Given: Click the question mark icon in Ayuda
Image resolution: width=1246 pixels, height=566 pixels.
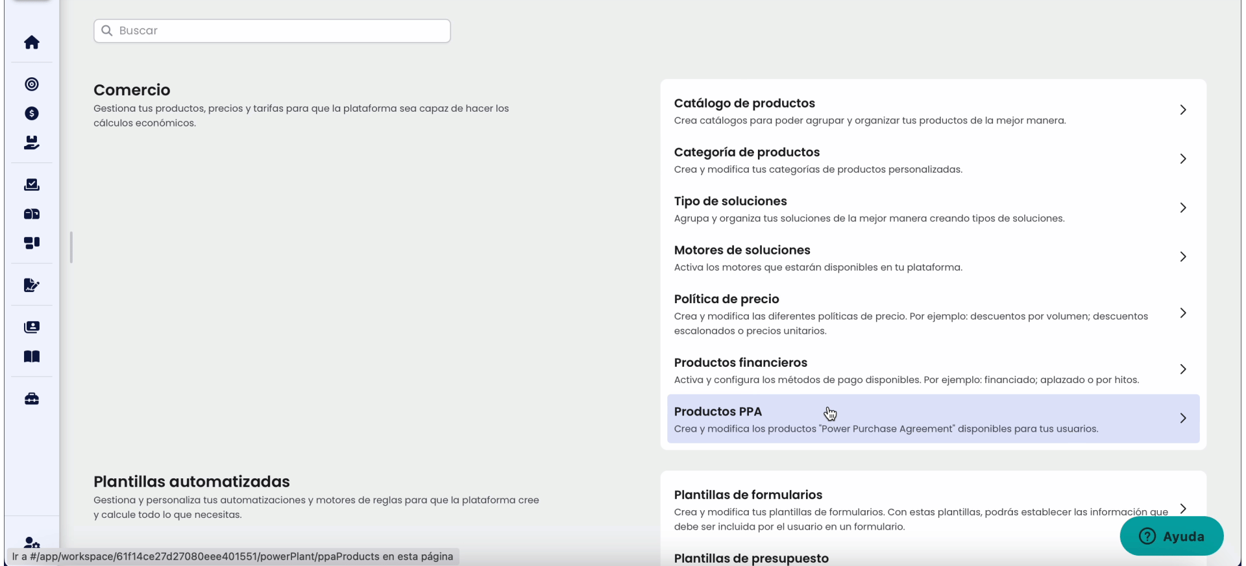Looking at the screenshot, I should [1147, 536].
